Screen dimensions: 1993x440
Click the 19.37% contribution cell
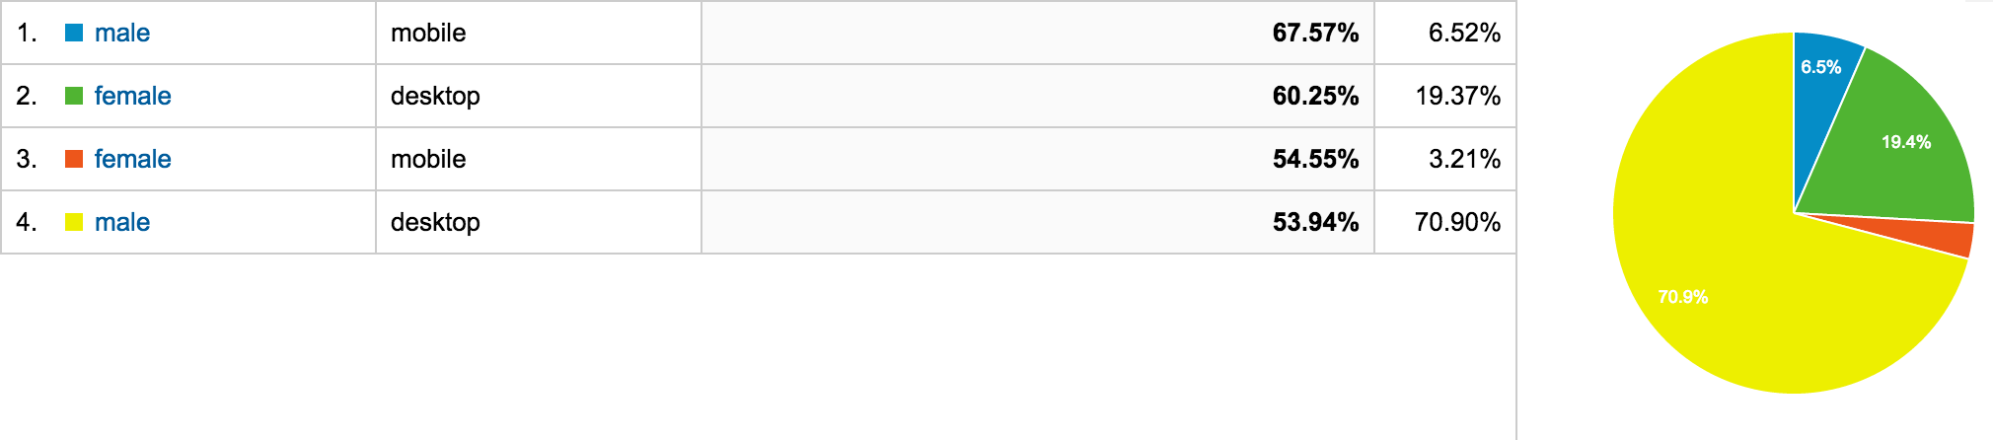pos(1445,96)
